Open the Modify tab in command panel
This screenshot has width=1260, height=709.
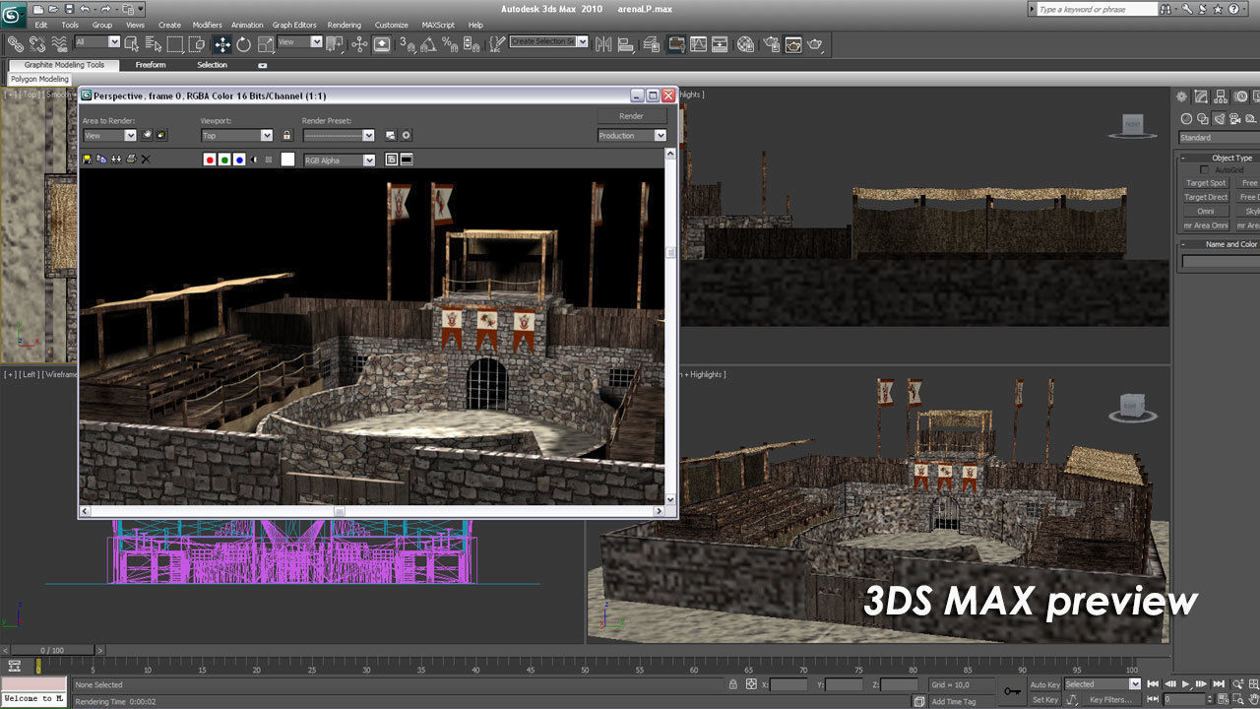coord(1201,97)
